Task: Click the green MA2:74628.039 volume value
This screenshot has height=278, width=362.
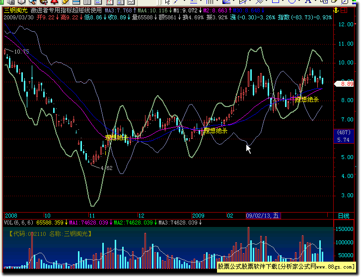Action: (x=133, y=222)
